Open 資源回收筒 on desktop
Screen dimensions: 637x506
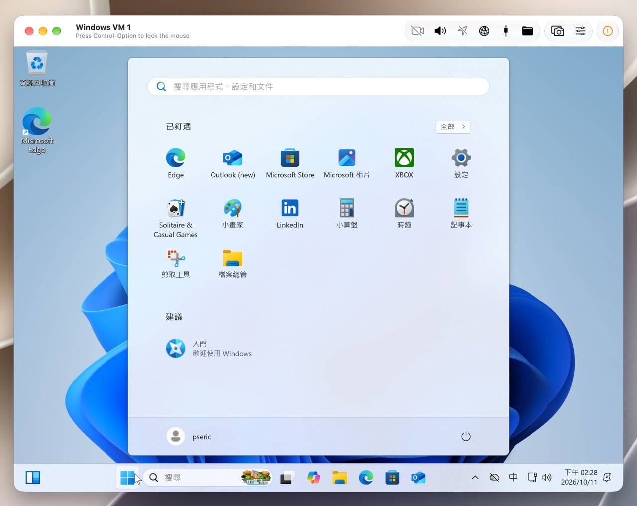tap(37, 69)
